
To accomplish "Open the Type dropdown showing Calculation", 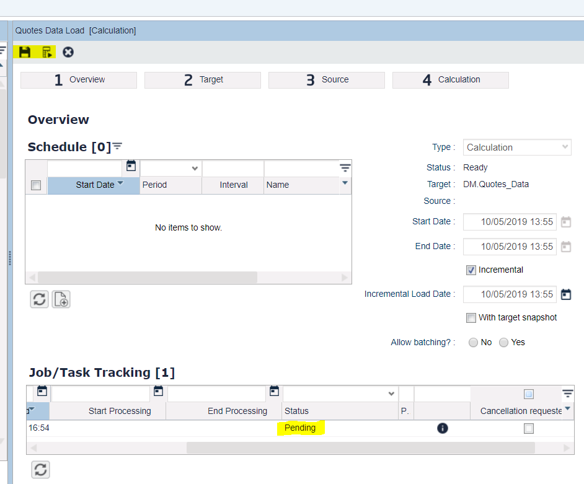I will (x=517, y=147).
